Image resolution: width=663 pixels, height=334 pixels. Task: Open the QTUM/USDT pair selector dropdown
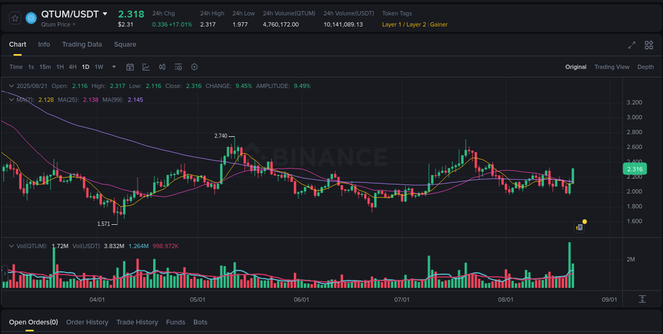click(105, 14)
